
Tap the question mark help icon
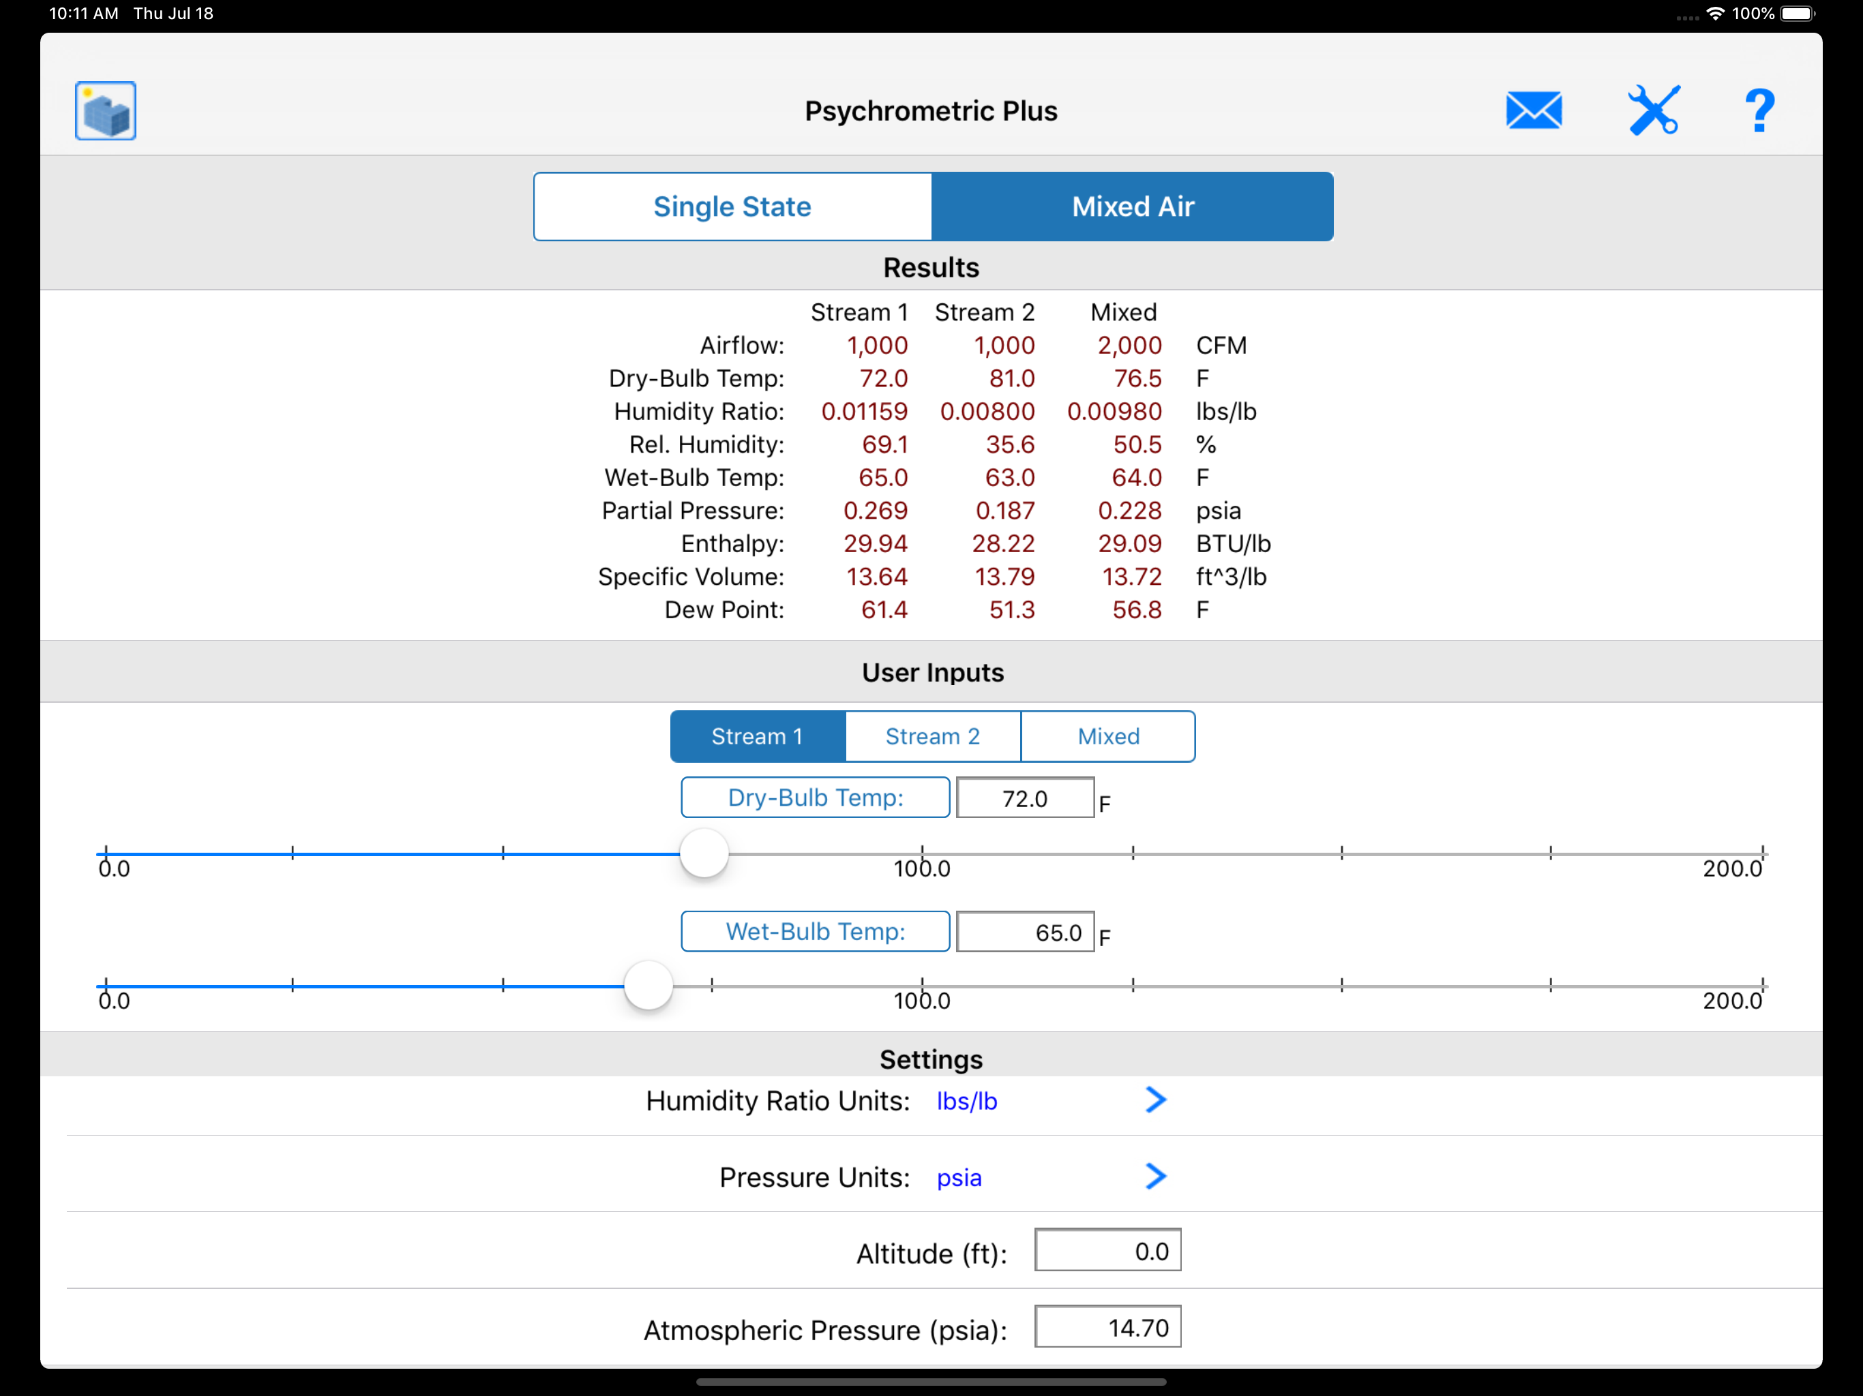click(x=1759, y=110)
